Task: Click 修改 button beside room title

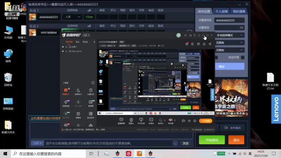Action: click(x=122, y=42)
